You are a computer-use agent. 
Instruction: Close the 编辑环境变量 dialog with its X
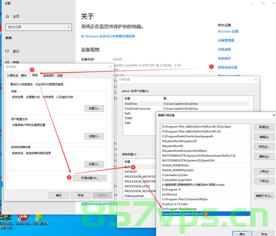click(x=274, y=115)
